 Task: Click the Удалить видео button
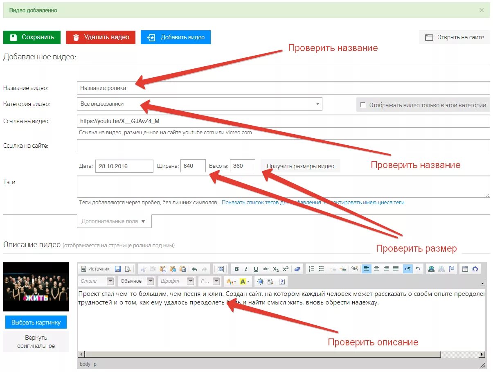coord(101,37)
